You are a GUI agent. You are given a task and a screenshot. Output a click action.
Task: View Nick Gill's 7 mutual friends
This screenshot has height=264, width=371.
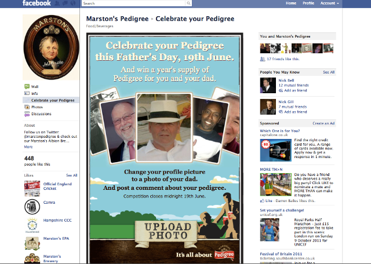[x=292, y=107]
